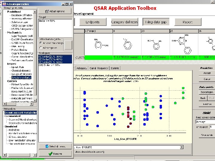Select the Hydrolysis simulator
215x161 pixels.
pos(14,130)
